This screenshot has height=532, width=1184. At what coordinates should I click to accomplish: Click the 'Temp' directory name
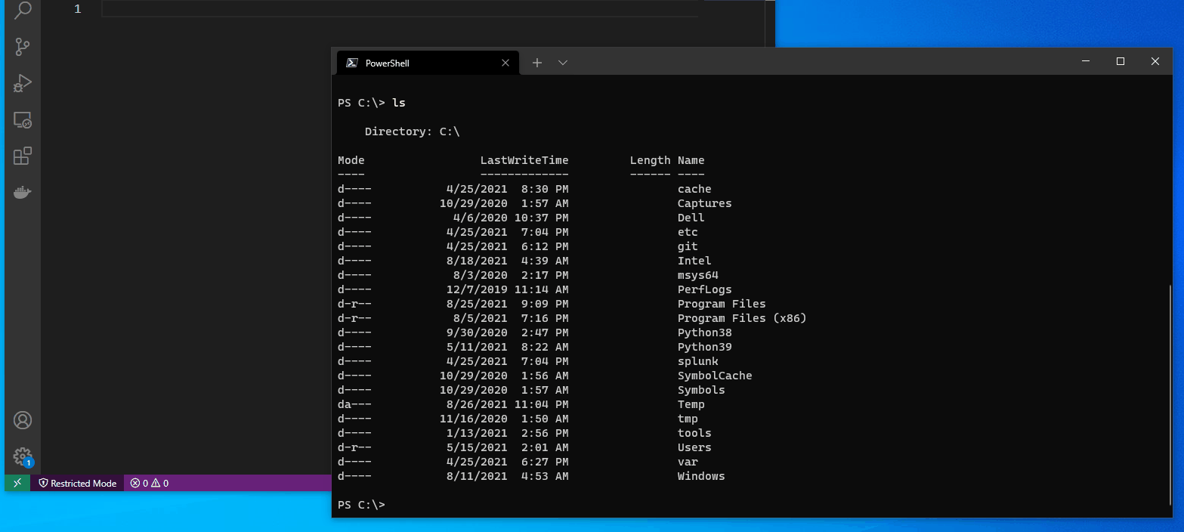[x=691, y=404]
